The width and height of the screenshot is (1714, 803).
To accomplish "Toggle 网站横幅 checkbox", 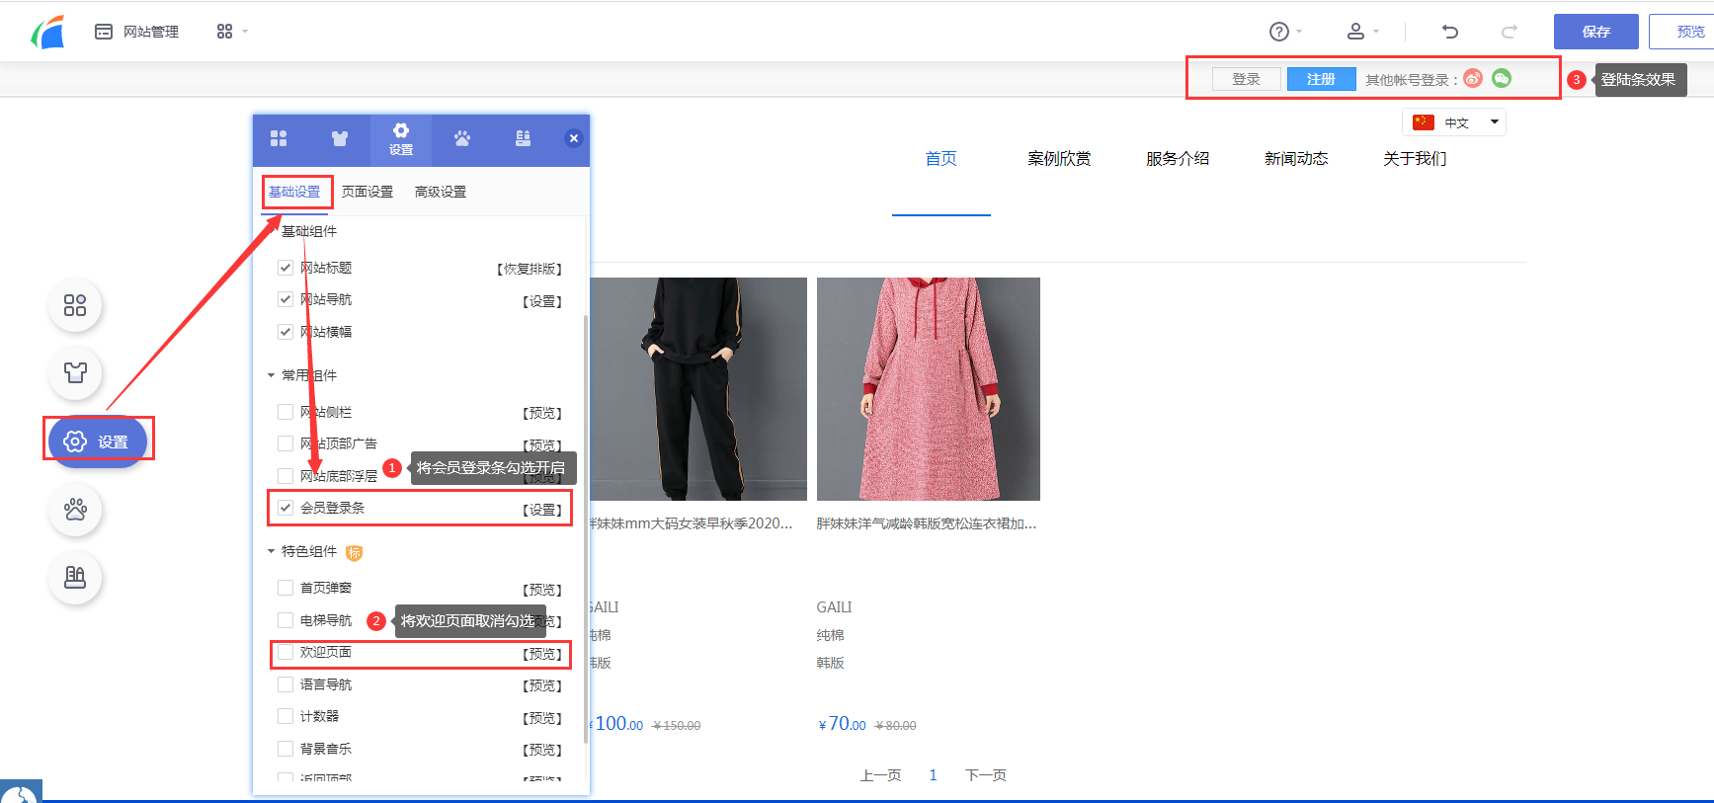I will point(286,332).
